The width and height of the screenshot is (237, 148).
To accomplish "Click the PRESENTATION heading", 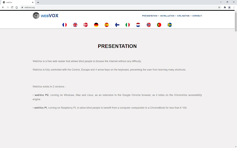I will click(117, 46).
